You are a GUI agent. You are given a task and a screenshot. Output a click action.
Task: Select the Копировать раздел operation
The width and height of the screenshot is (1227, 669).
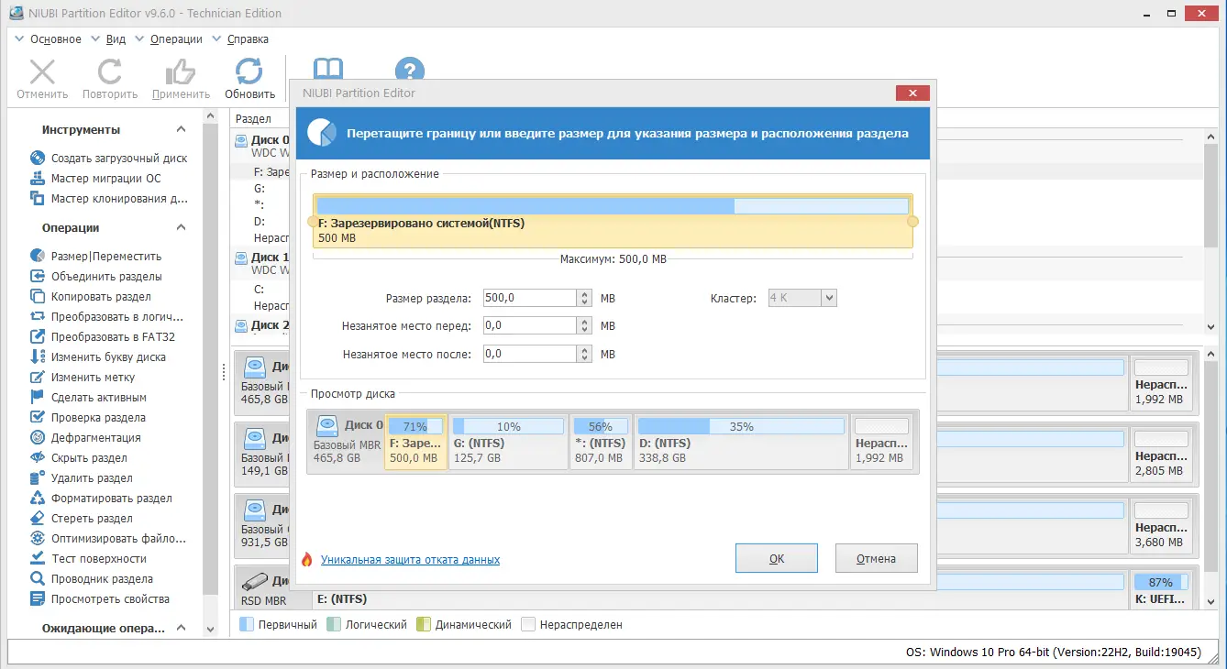101,297
